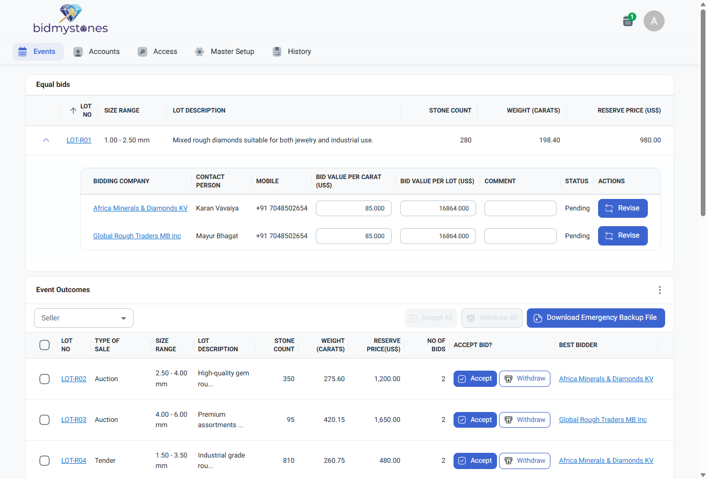Open the LOT-R04 lot link

tap(74, 461)
